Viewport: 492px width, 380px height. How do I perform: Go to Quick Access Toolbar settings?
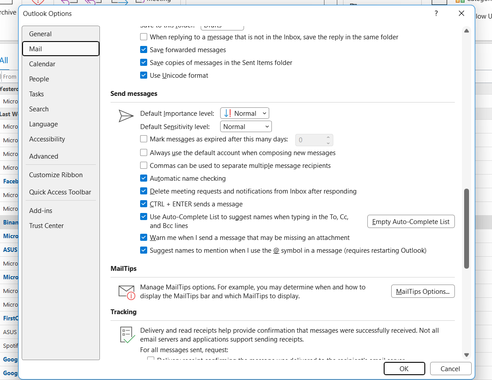61,192
